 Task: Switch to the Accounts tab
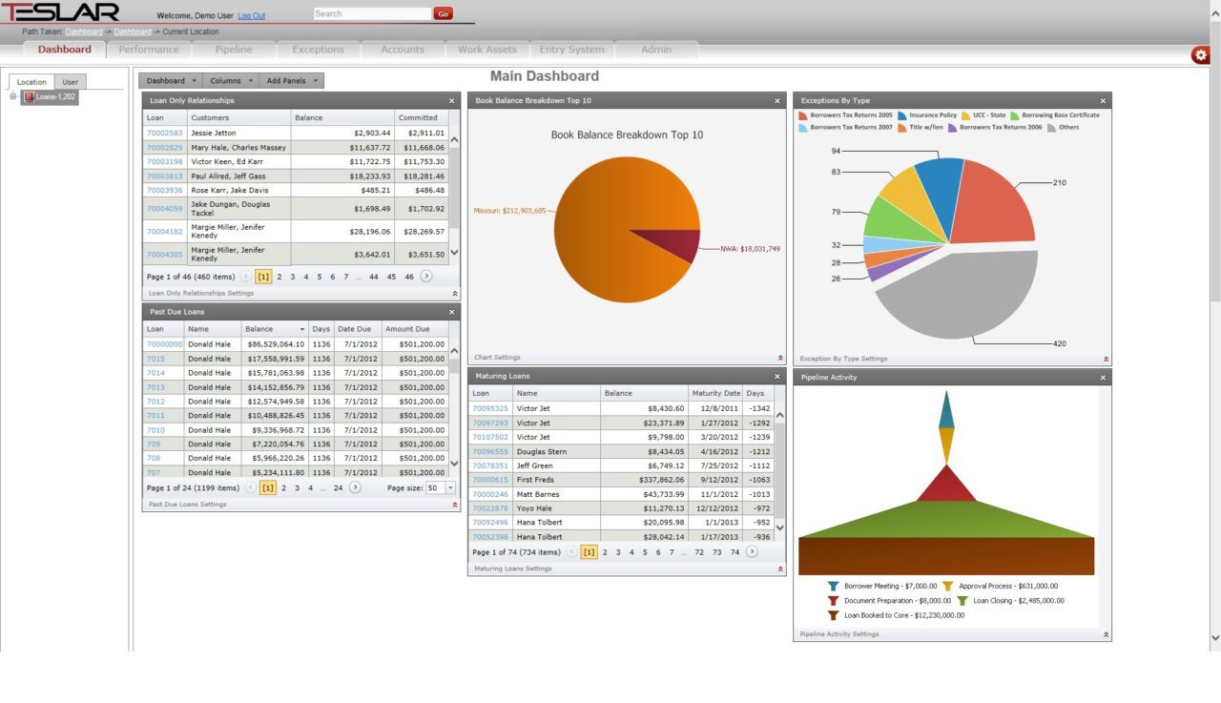[x=403, y=50]
